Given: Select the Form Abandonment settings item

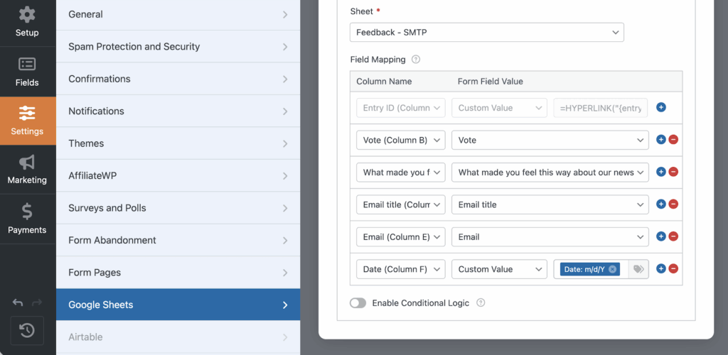Looking at the screenshot, I should [x=178, y=240].
